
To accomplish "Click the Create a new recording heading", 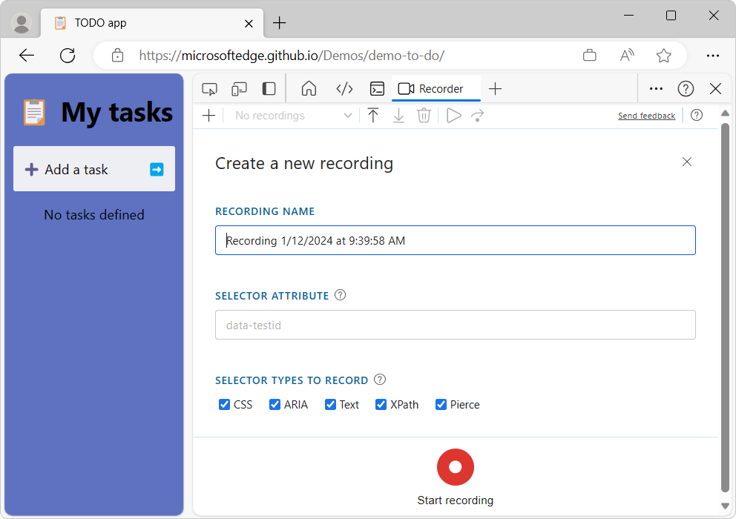I will pyautogui.click(x=304, y=164).
